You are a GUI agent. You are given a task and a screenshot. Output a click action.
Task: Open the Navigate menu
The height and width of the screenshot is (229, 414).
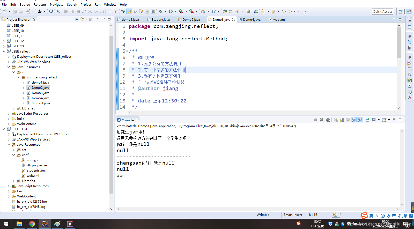point(57,4)
